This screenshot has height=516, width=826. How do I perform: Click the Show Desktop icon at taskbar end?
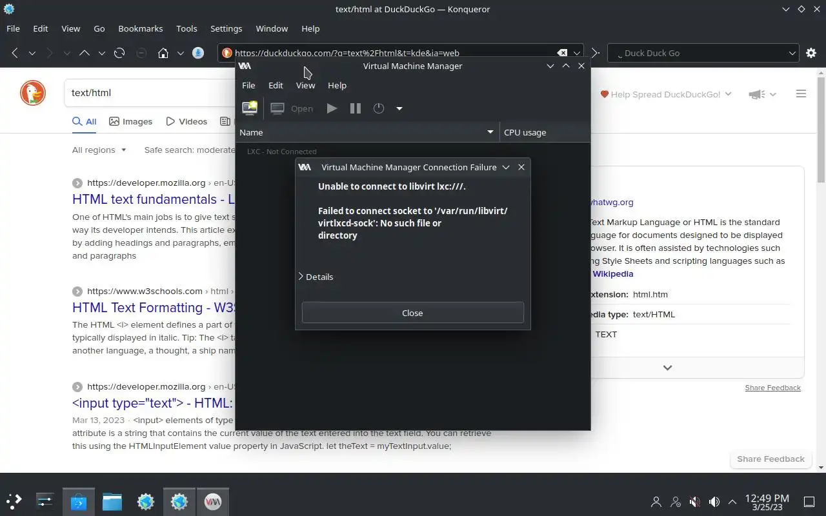point(809,501)
